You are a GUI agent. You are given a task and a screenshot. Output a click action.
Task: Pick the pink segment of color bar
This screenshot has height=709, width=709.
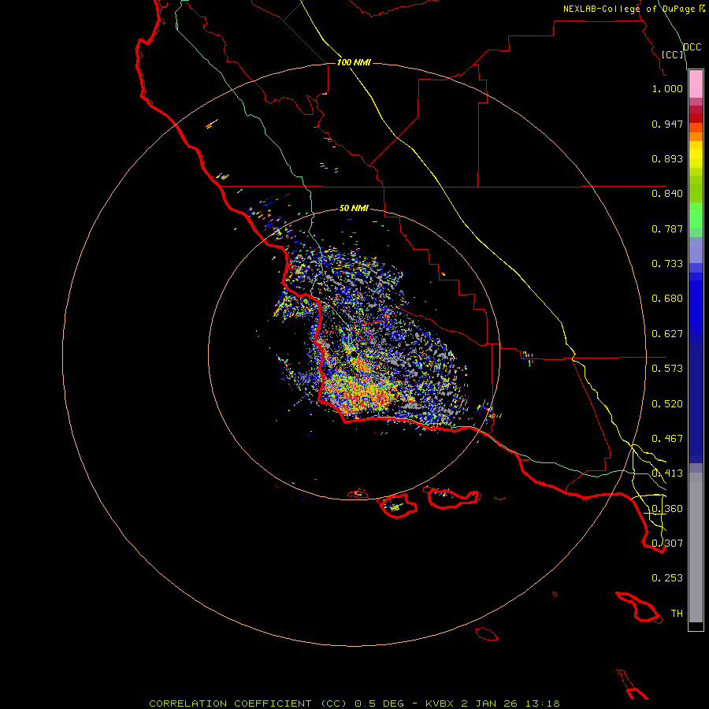(696, 84)
